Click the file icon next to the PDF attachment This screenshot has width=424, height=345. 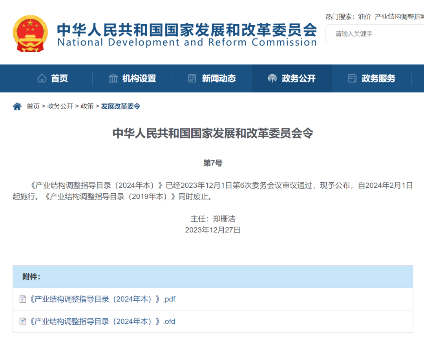pyautogui.click(x=23, y=299)
